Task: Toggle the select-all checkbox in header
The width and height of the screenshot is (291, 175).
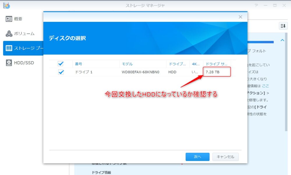Action: click(61, 64)
